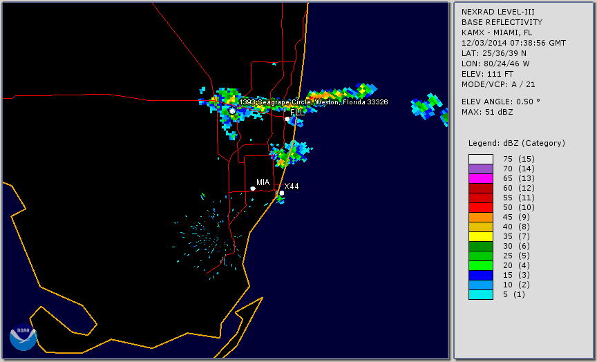Select the 10 dBZ light blue swatch
Viewport: 597px width, 362px height.
(481, 285)
